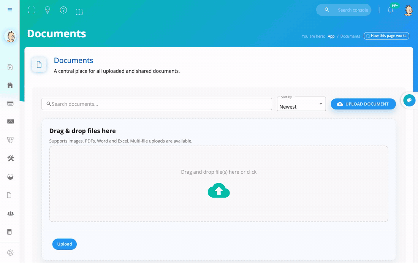
Task: Open How this page works
Action: point(386,36)
